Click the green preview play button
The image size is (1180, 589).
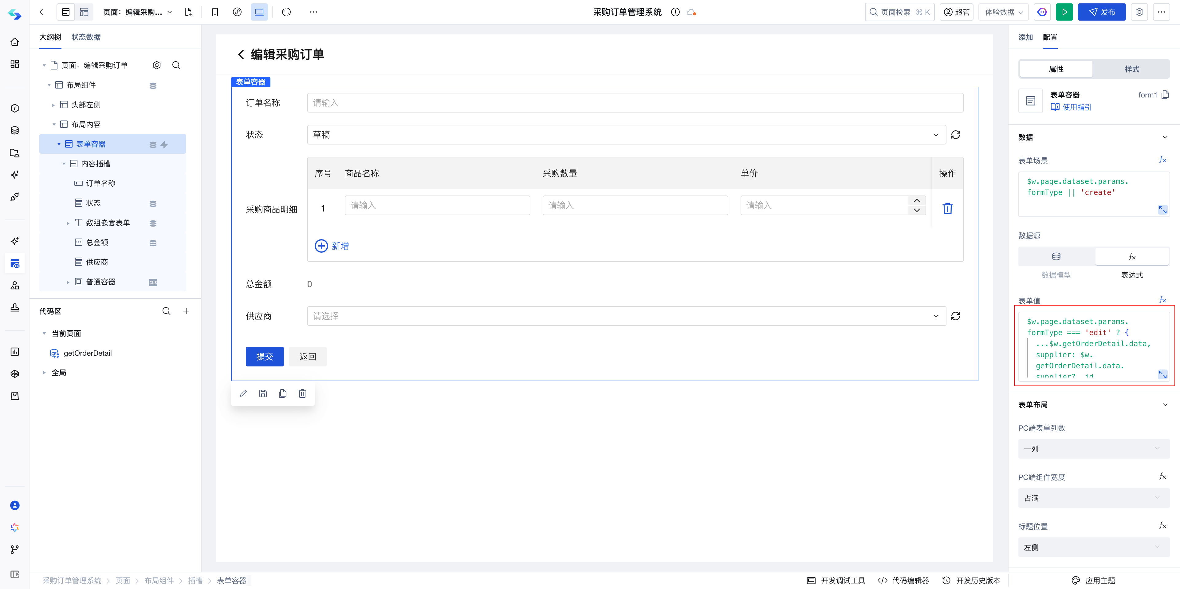tap(1064, 12)
